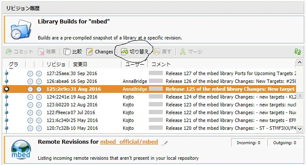The height and width of the screenshot is (165, 306).
Task: Select first radio button in revision 120 row
Action: (x=30, y=128)
